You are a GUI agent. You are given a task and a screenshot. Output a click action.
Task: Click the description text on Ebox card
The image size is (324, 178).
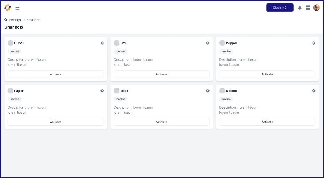133,110
